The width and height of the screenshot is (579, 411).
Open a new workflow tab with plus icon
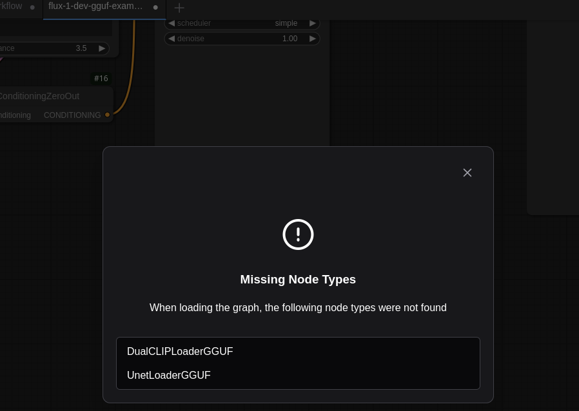(179, 8)
